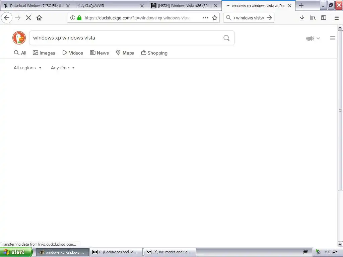Image resolution: width=343 pixels, height=257 pixels.
Task: Open DuckDuckGo megaphone feedback menu
Action: pos(313,38)
